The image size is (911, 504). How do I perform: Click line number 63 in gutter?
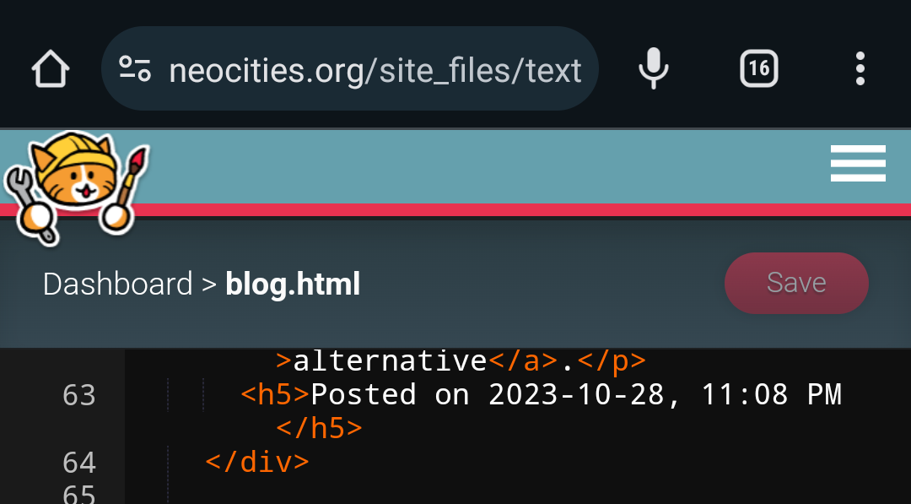click(x=79, y=395)
